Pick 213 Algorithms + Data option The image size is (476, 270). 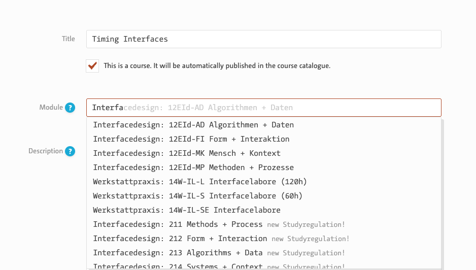tap(263, 253)
